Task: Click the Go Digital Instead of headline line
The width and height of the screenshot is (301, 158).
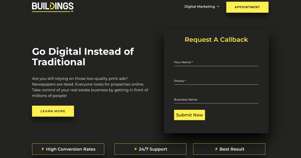Action: coord(83,51)
